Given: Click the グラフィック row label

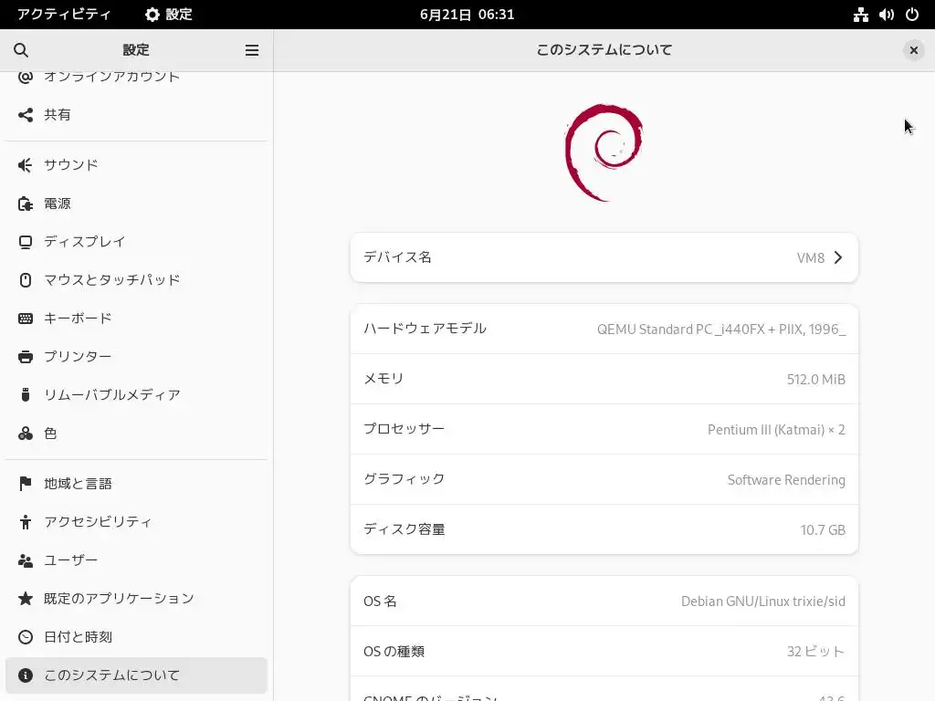Looking at the screenshot, I should pyautogui.click(x=404, y=478).
